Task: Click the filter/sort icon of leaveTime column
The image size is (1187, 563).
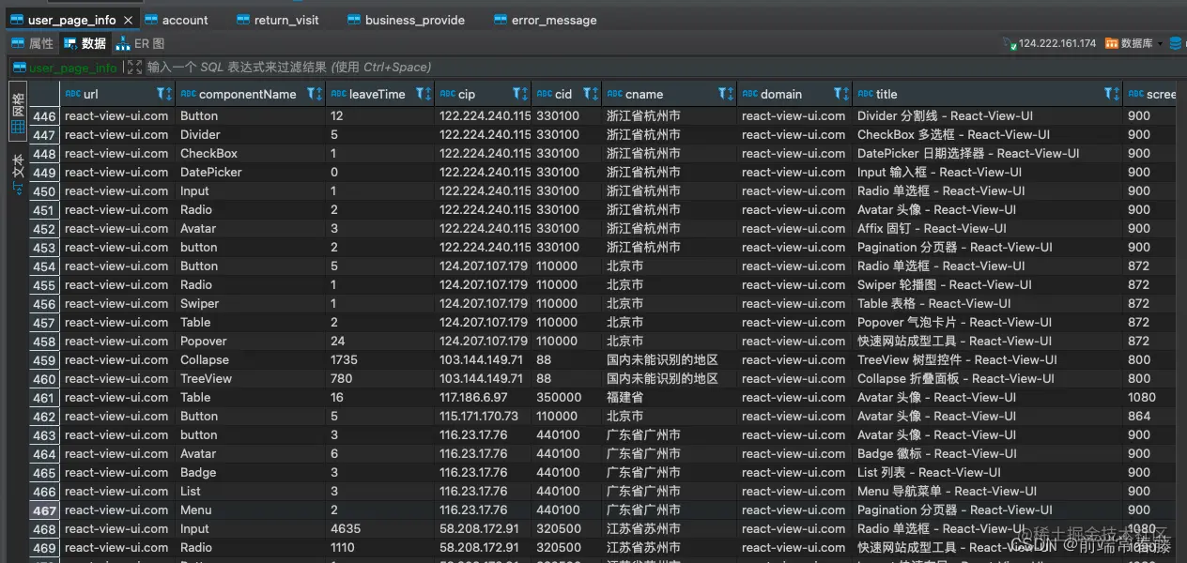Action: (424, 94)
